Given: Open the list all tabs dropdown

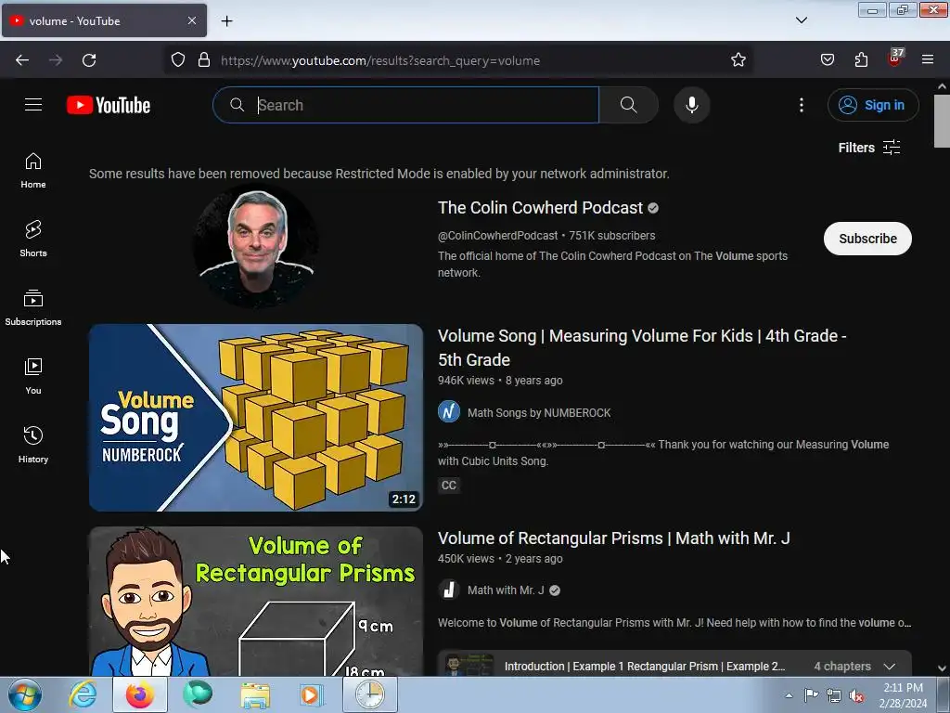Looking at the screenshot, I should pyautogui.click(x=801, y=20).
